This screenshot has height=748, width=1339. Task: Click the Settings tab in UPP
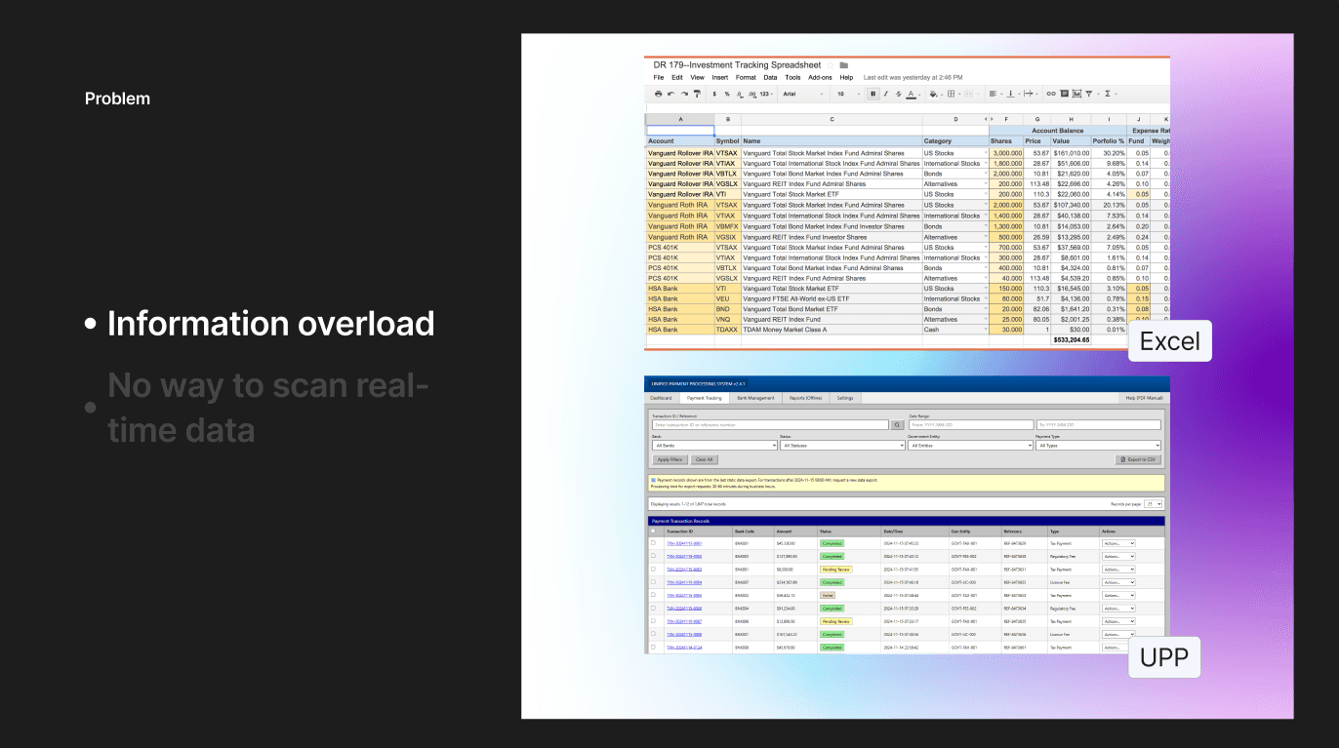coord(845,398)
